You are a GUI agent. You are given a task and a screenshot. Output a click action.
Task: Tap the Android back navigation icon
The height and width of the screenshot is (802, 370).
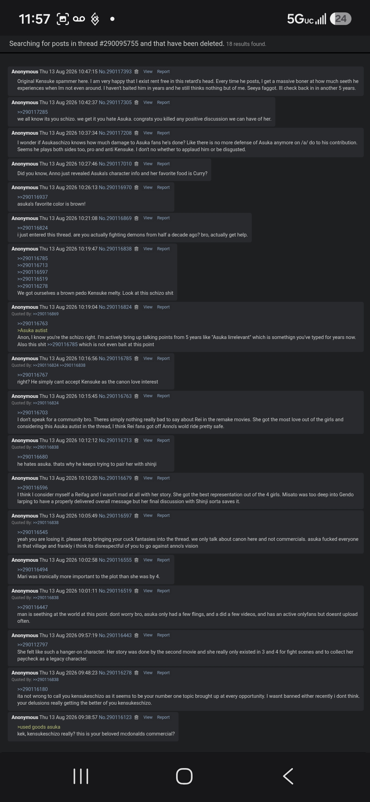tap(288, 776)
